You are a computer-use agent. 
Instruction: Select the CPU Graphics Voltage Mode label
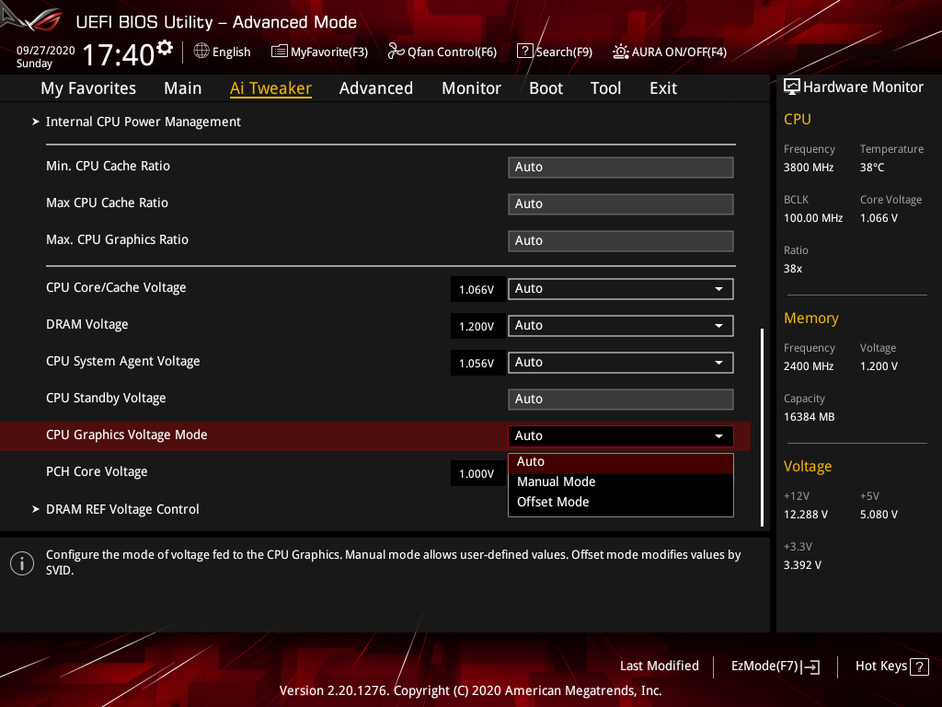(x=127, y=435)
